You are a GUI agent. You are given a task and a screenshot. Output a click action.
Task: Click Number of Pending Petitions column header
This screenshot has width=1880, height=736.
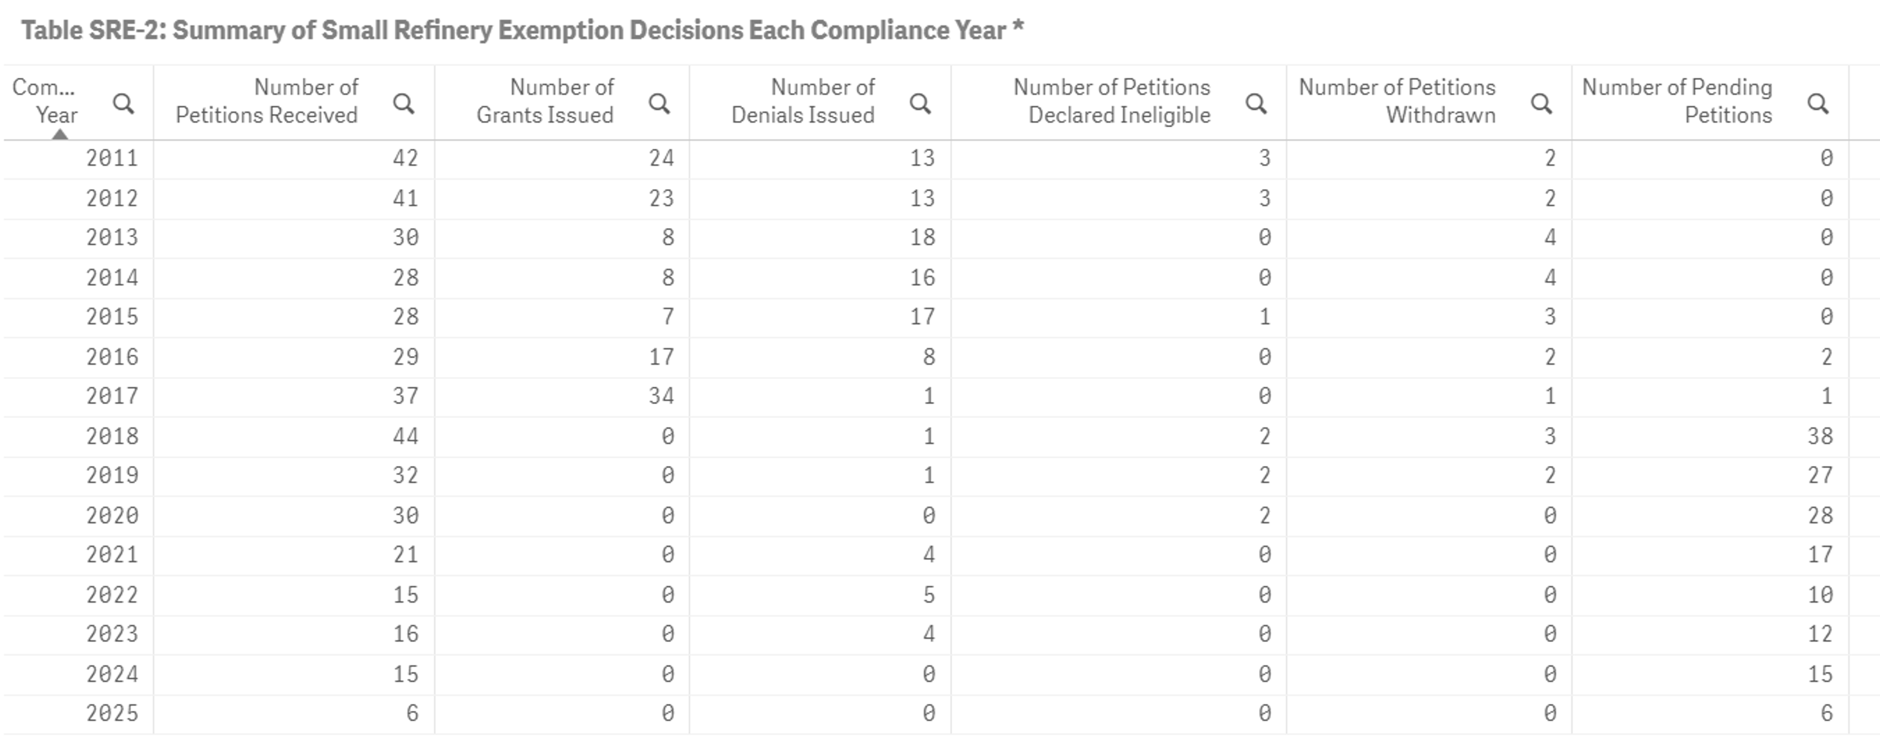click(x=1677, y=101)
